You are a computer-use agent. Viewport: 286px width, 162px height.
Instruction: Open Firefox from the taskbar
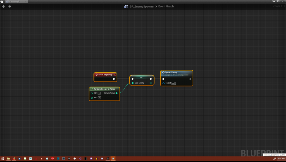coord(14,159)
